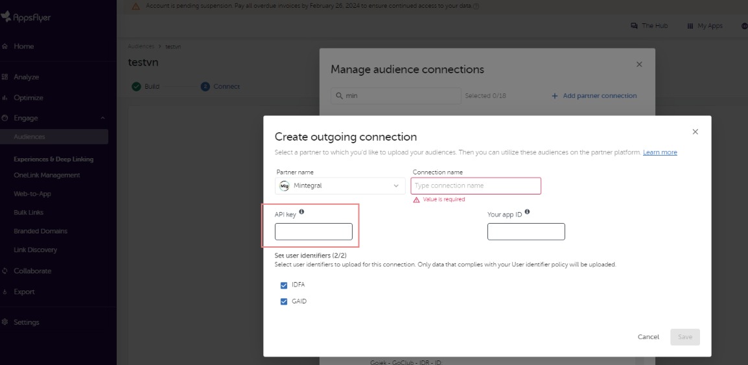Click the Settings gear icon

click(5, 322)
